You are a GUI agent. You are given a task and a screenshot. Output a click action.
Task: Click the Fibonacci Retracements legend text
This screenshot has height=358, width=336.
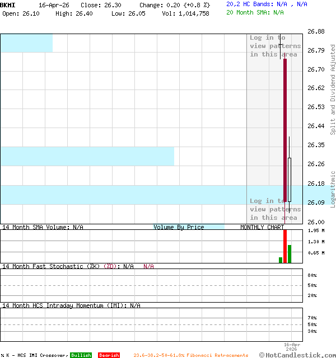pos(190,355)
